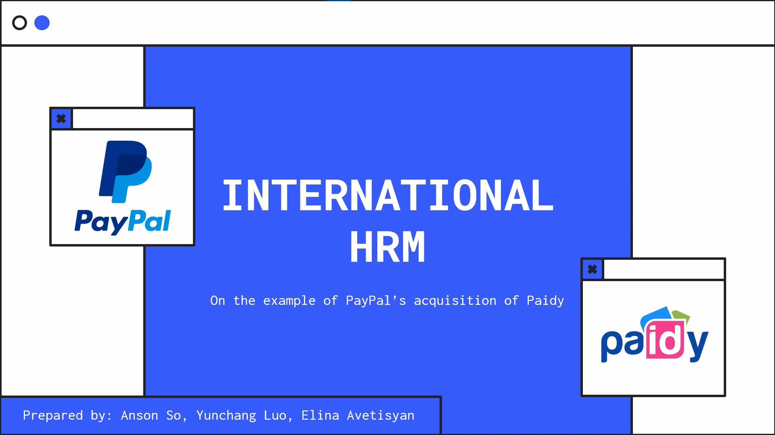Click the X icon on Paidy window

tap(592, 269)
